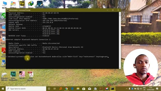Image resolution: width=161 pixels, height=91 pixels.
Task: Close the Command Prompt window
Action: click(x=118, y=10)
